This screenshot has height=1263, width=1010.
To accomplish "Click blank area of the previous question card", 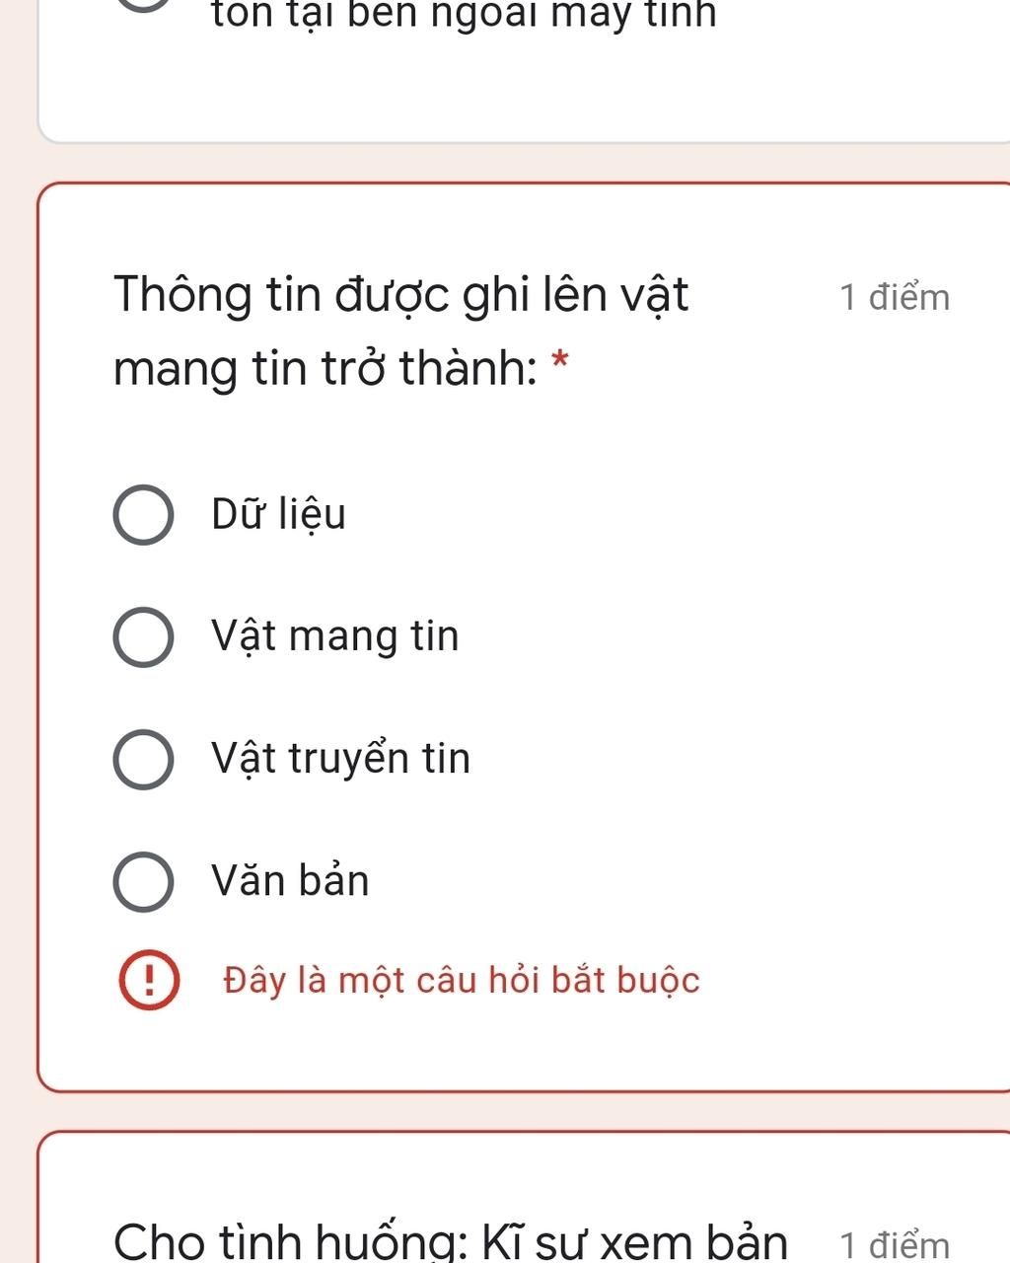I will coord(523,89).
